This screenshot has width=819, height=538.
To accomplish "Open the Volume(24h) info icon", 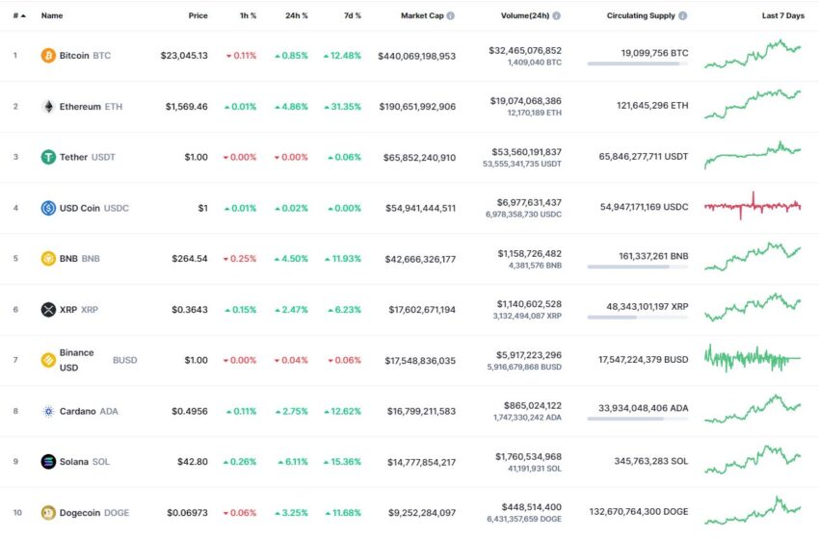I will coord(556,15).
